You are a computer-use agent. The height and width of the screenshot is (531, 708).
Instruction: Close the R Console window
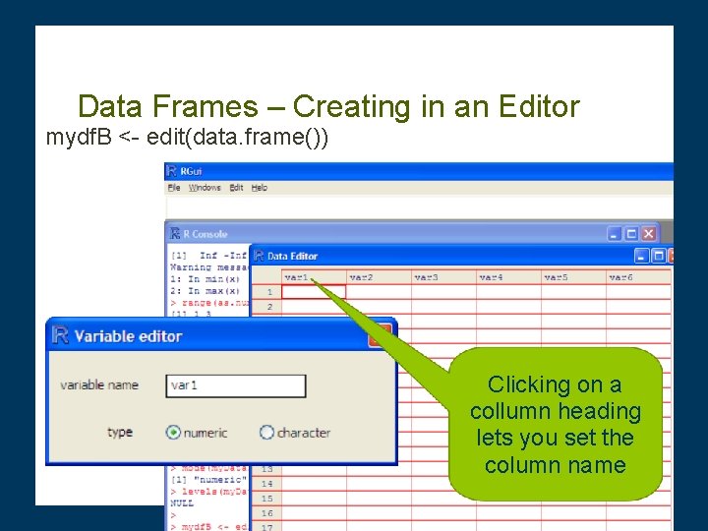pyautogui.click(x=649, y=234)
